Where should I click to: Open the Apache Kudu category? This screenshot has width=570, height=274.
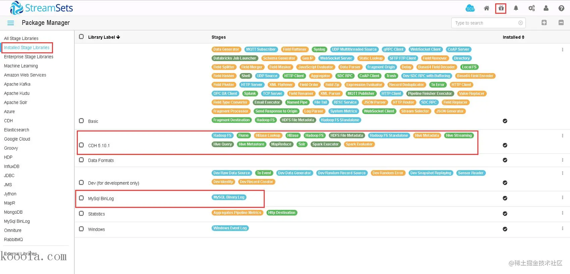click(17, 93)
